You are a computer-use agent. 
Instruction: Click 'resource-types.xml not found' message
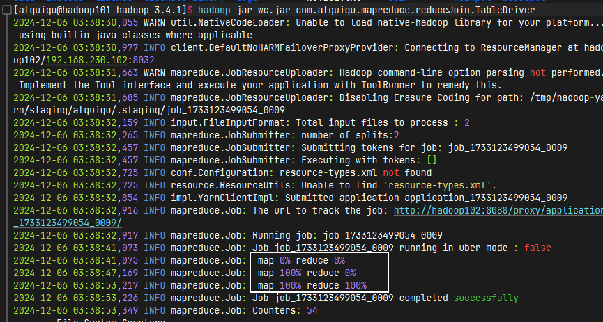coord(356,172)
